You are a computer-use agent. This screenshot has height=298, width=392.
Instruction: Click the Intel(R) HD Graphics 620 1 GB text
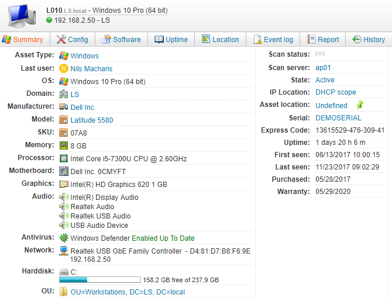click(119, 185)
